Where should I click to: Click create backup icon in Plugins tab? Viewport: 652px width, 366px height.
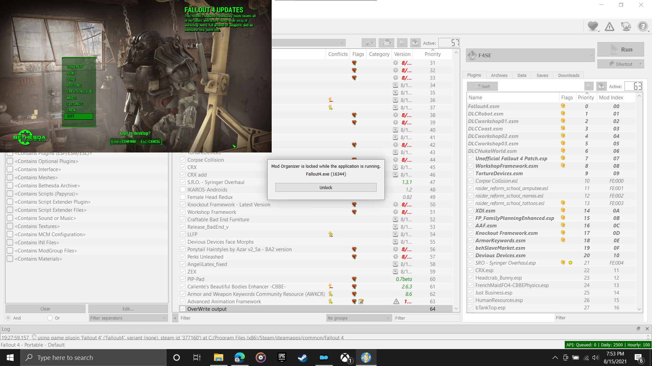pos(601,86)
